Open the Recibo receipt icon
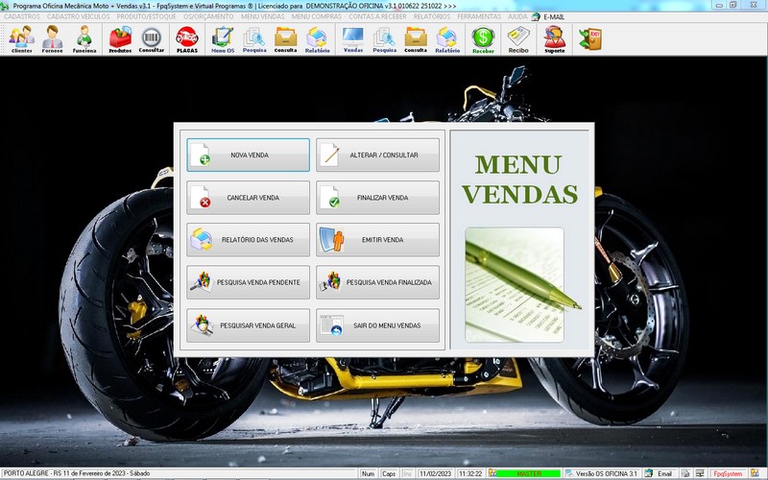 [x=518, y=39]
